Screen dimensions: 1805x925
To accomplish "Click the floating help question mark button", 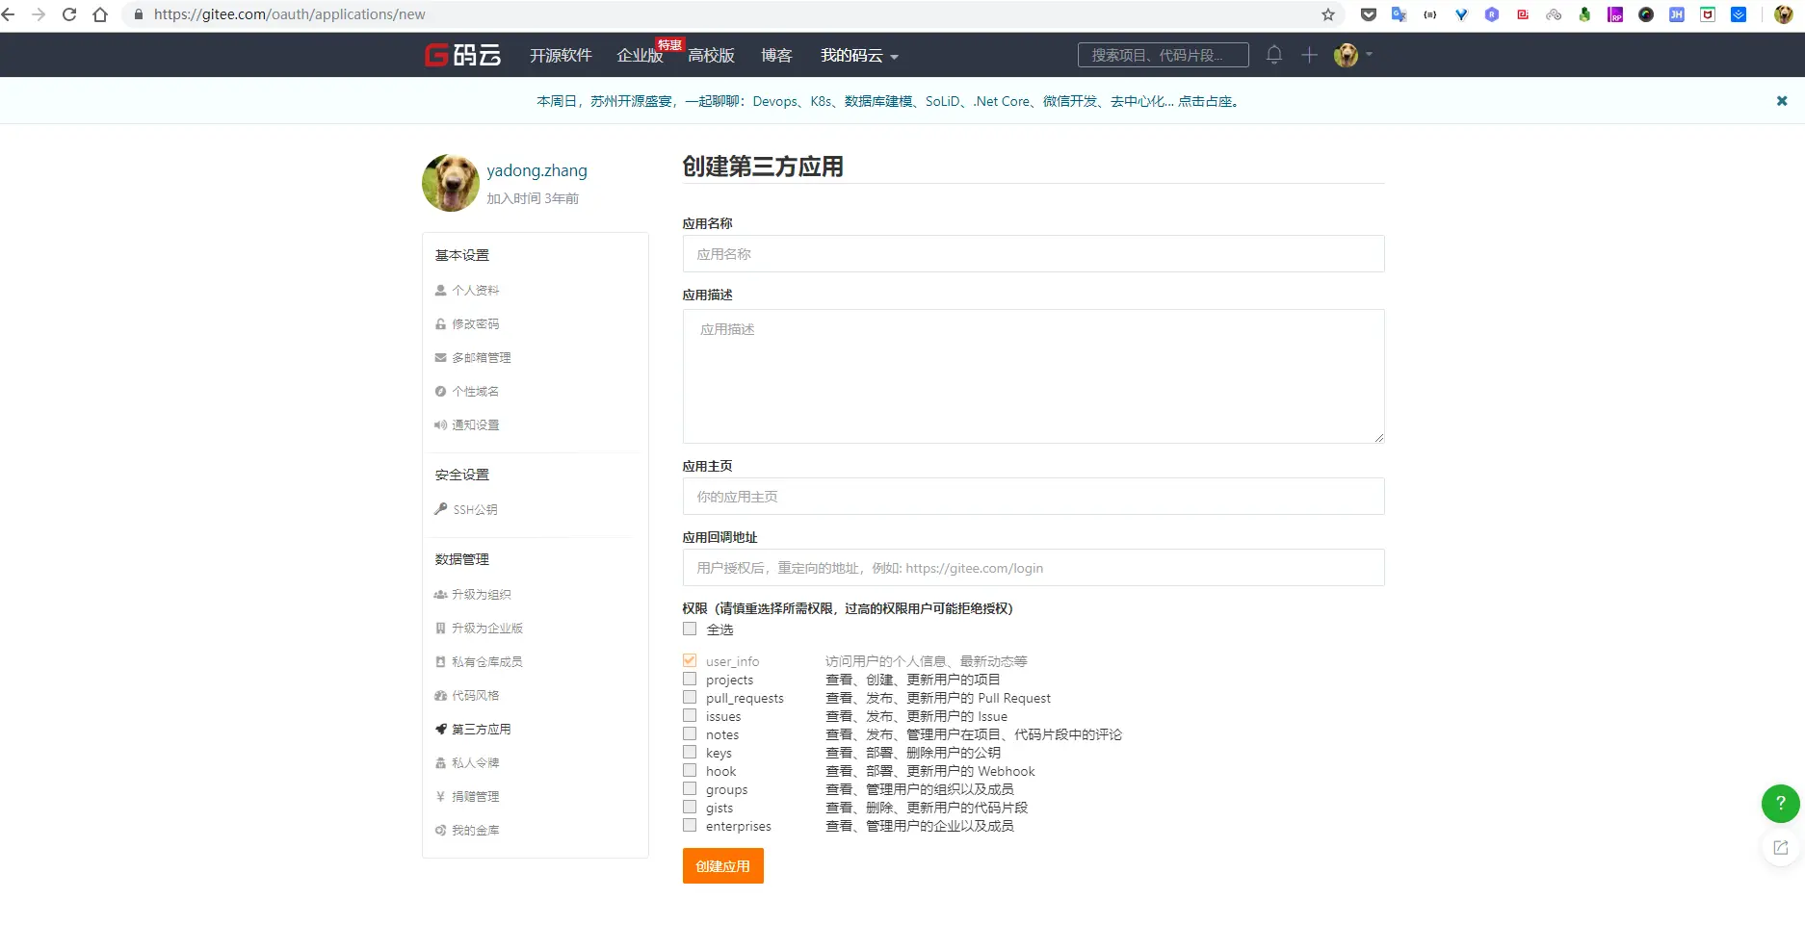I will click(1779, 804).
